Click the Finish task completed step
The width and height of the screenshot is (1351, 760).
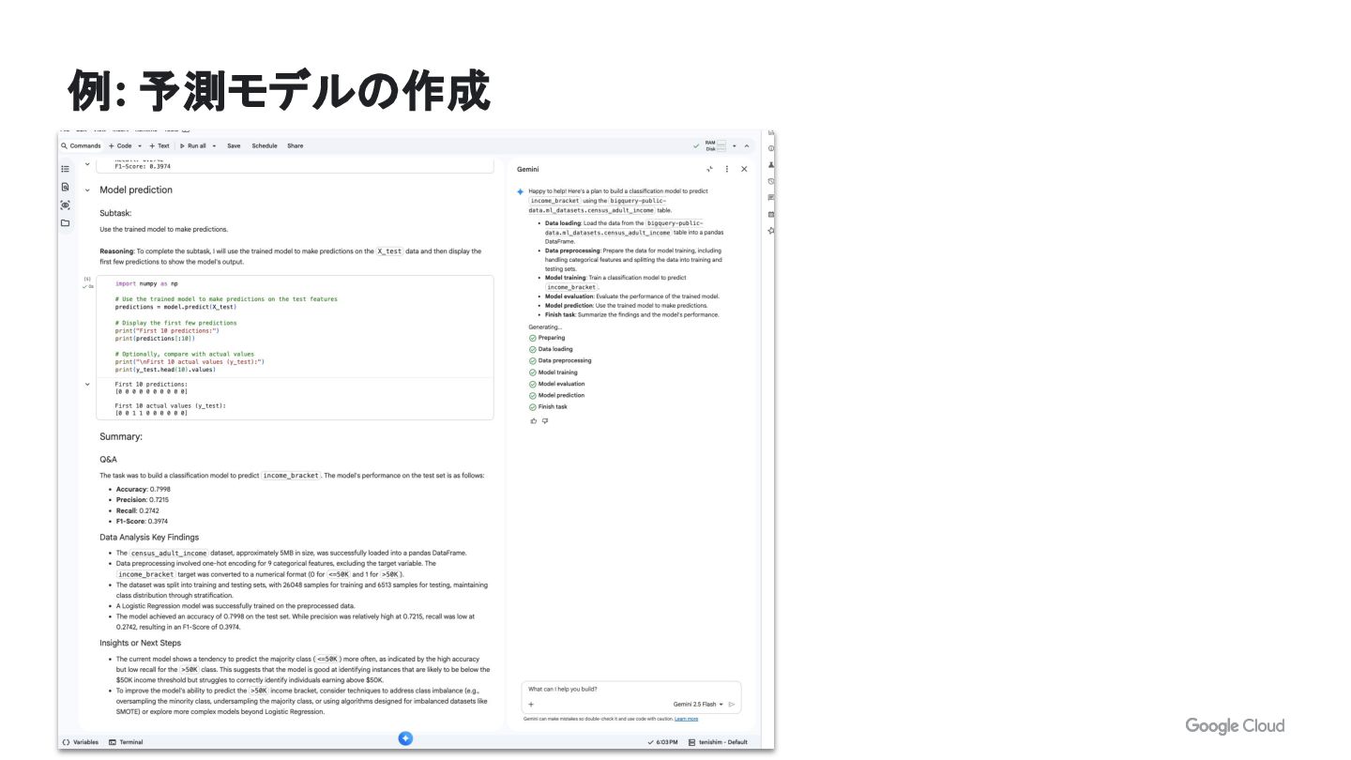pyautogui.click(x=549, y=406)
